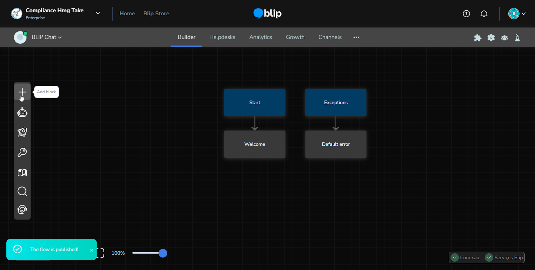
Task: Open the headset support icon
Action: [22, 210]
